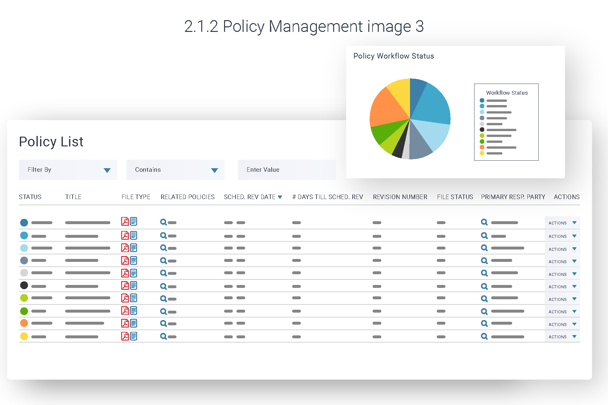Expand Actions menu for the black status row
608x405 pixels.
pyautogui.click(x=562, y=287)
